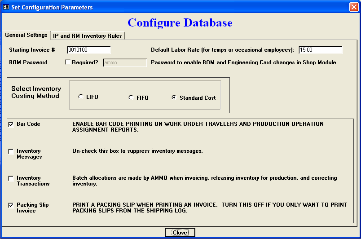Viewport: 361px width, 239px height.
Task: Click the Select Inventory Costing Method label
Action: [x=36, y=92]
